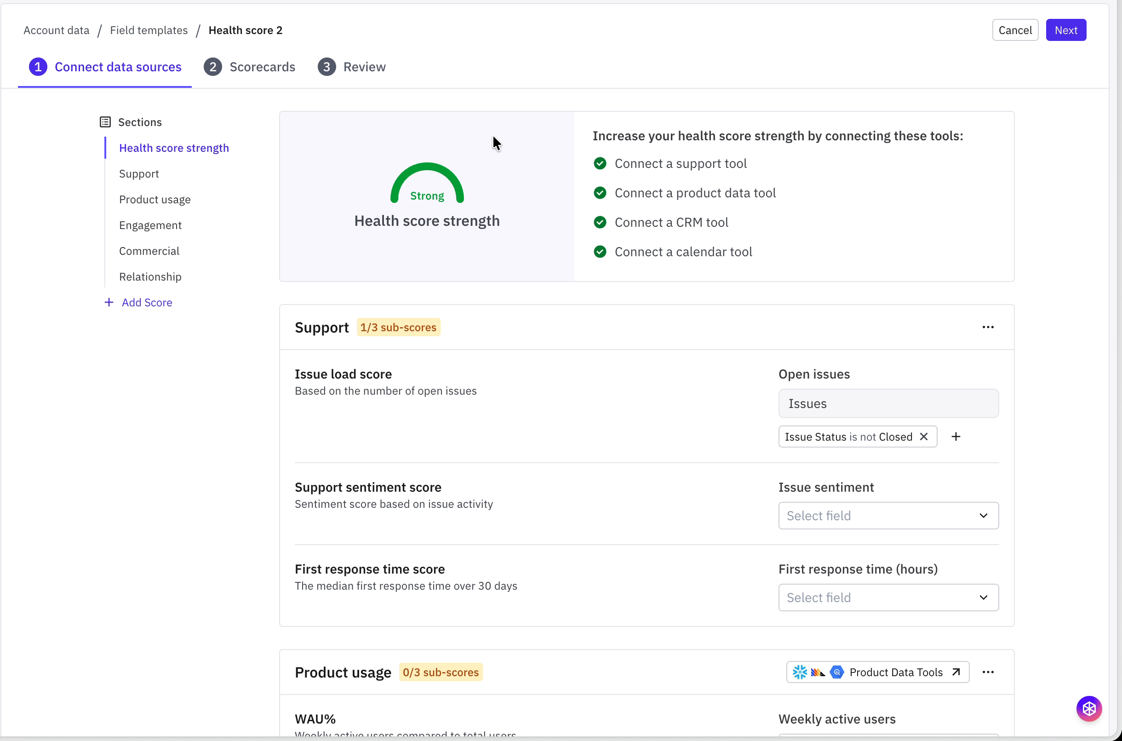Click the product data tool checkmark
1122x741 pixels.
[x=600, y=193]
